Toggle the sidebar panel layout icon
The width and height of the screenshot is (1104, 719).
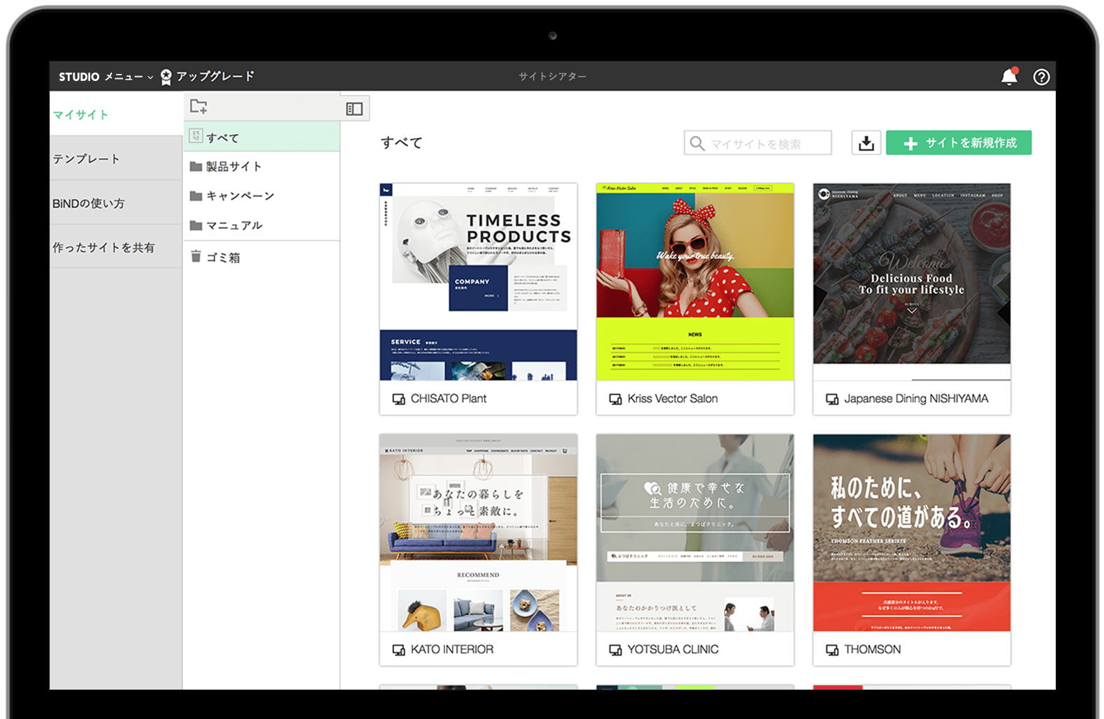(354, 109)
